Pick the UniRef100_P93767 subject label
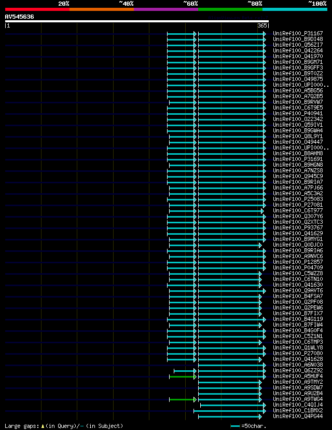The width and height of the screenshot is (332, 430). click(x=298, y=227)
